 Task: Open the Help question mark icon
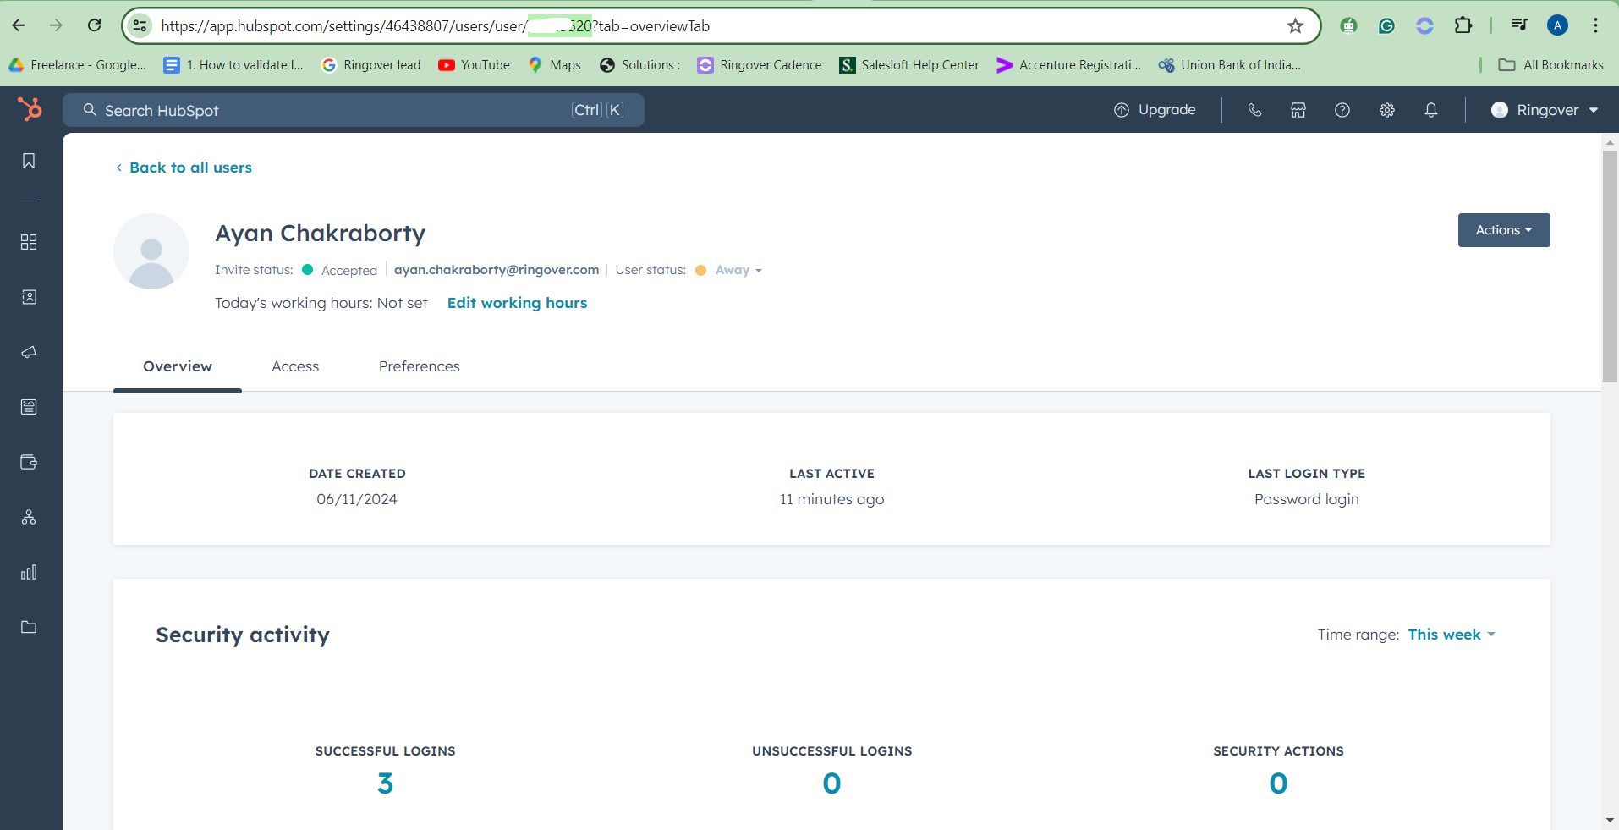pyautogui.click(x=1342, y=110)
